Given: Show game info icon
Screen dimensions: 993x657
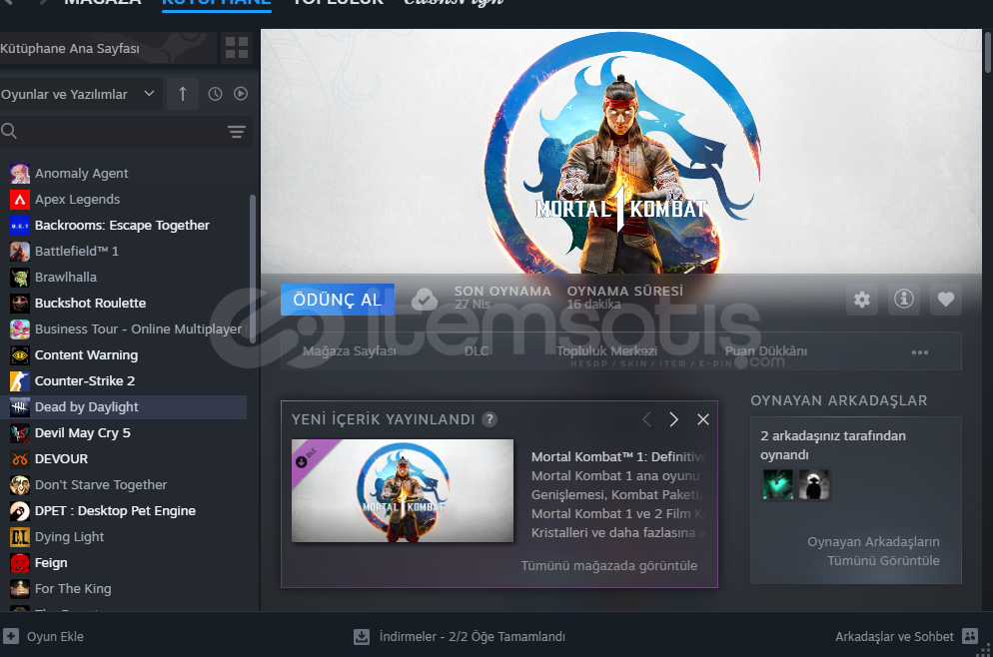Looking at the screenshot, I should (x=904, y=300).
